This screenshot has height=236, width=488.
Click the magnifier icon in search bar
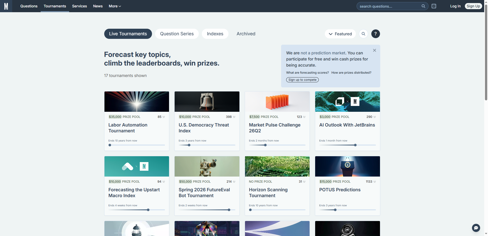pos(423,6)
